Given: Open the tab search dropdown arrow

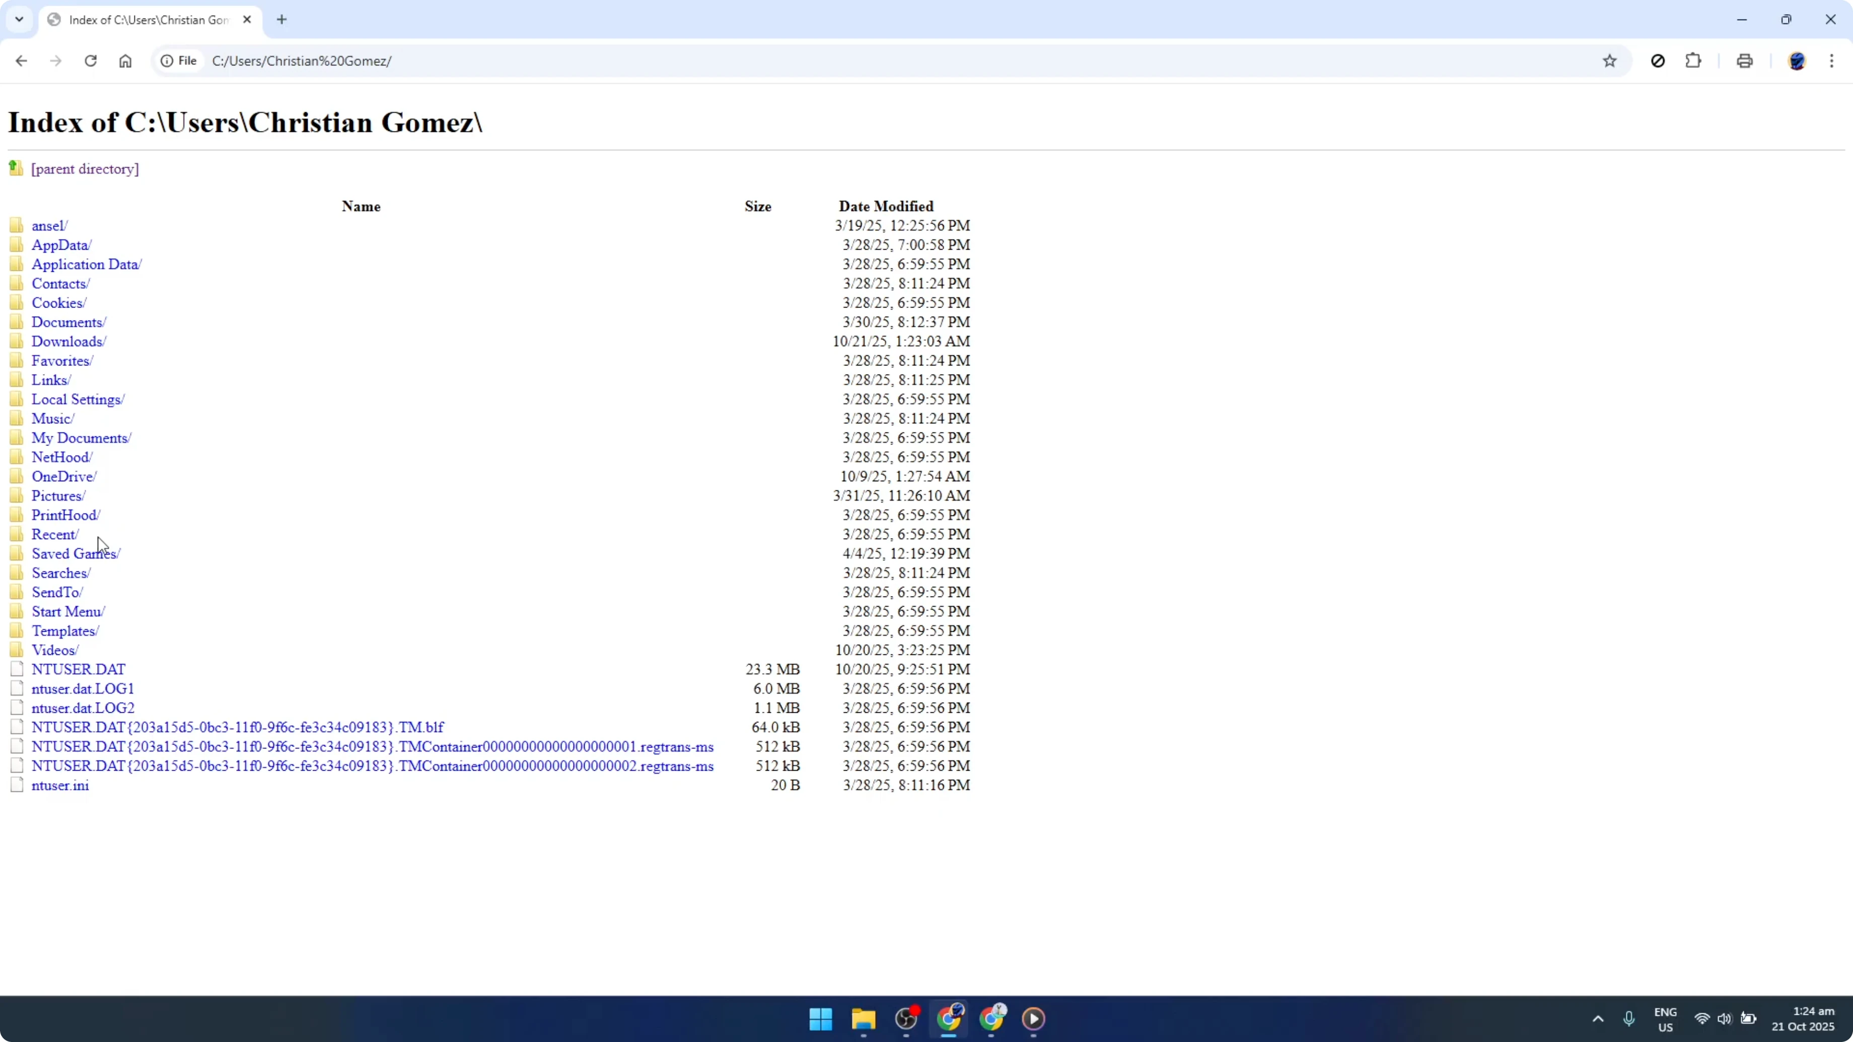Looking at the screenshot, I should tap(20, 20).
